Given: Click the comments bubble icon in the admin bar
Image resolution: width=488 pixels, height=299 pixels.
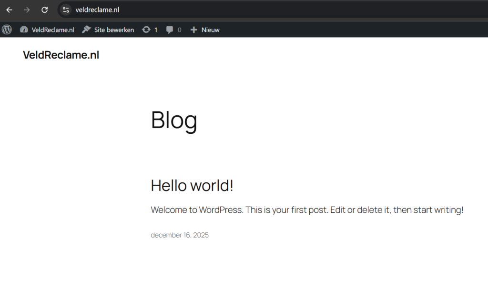Looking at the screenshot, I should [x=170, y=30].
